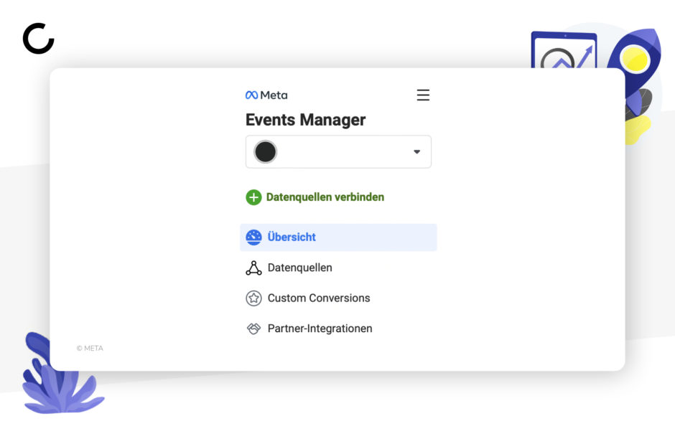This screenshot has height=439, width=675.
Task: Click the Meta logo
Action: (x=266, y=95)
